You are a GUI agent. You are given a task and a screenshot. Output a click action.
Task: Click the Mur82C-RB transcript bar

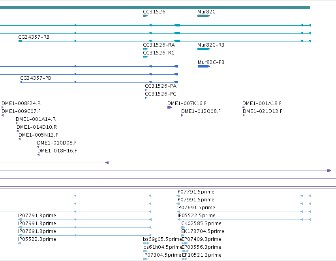pyautogui.click(x=204, y=49)
